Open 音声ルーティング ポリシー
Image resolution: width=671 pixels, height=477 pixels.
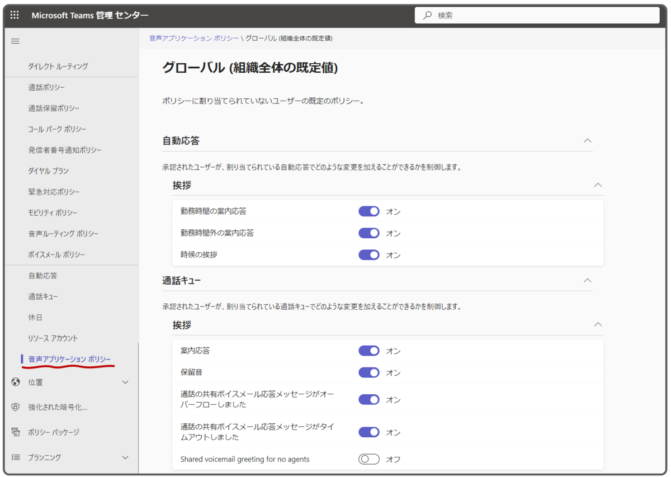click(63, 234)
